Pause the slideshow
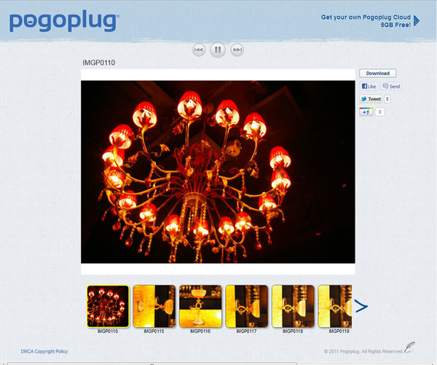437x365 pixels. coord(218,50)
